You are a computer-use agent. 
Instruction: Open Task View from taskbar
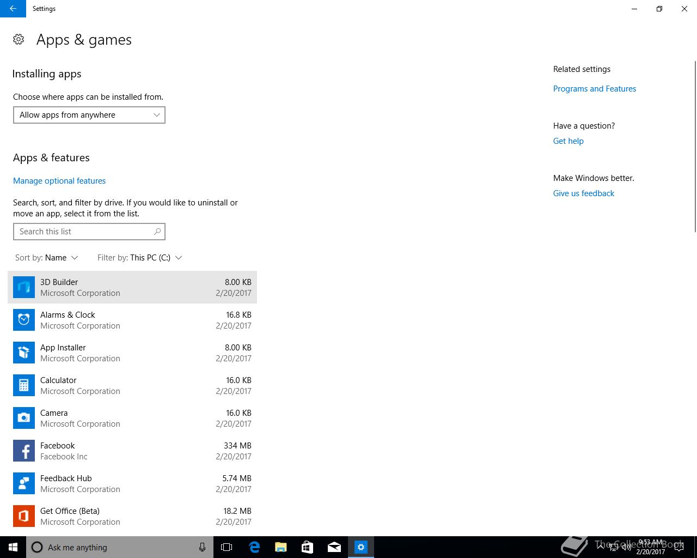(x=227, y=547)
